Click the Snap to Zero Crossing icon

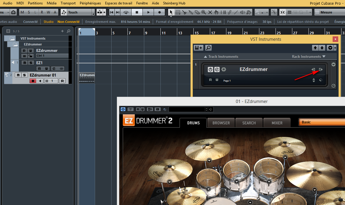(274, 12)
